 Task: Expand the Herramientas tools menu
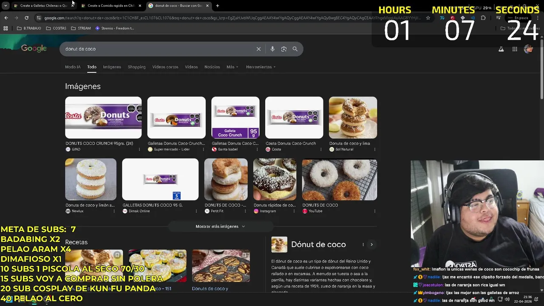click(261, 67)
